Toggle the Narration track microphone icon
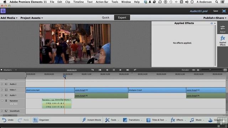Viewport: 228px width, 128px height. pyautogui.click(x=6, y=101)
